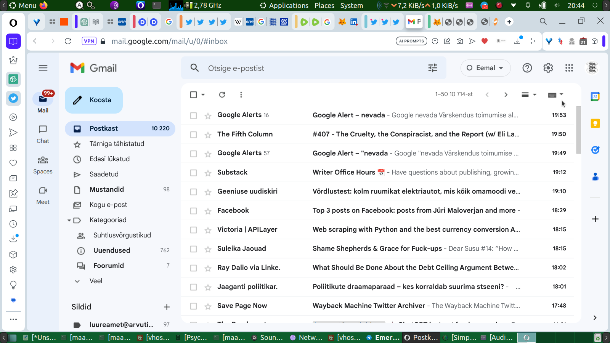The image size is (610, 343).
Task: Open Google Keep side panel icon
Action: [x=595, y=123]
